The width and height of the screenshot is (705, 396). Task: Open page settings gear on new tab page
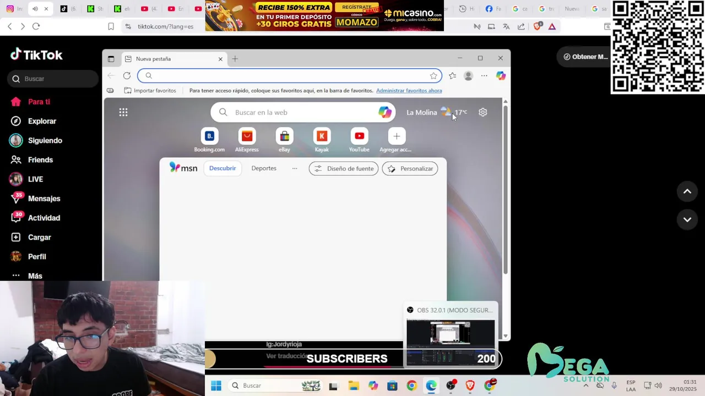(x=482, y=112)
